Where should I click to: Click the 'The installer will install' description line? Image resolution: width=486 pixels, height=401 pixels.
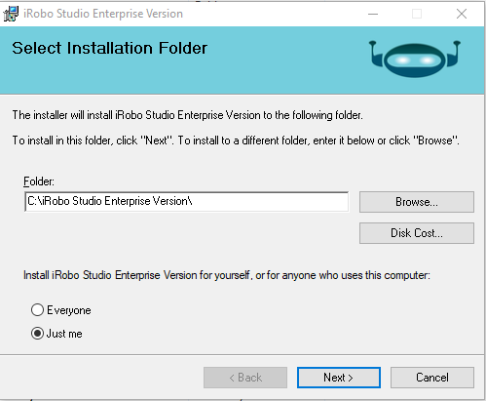tap(187, 115)
